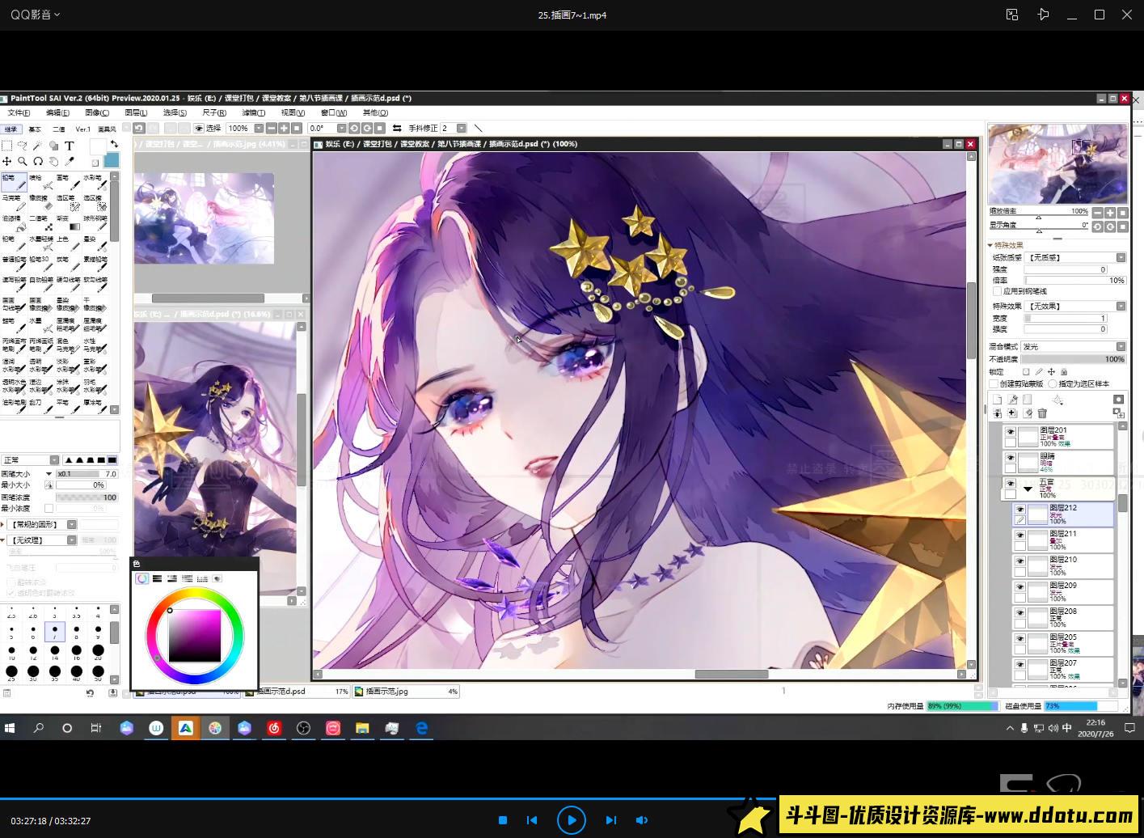The height and width of the screenshot is (838, 1144).
Task: Select the Hand pan tool
Action: pyautogui.click(x=53, y=161)
